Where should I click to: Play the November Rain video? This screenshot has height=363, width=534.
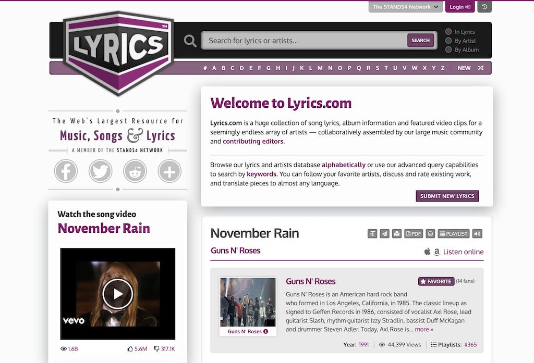pyautogui.click(x=117, y=293)
